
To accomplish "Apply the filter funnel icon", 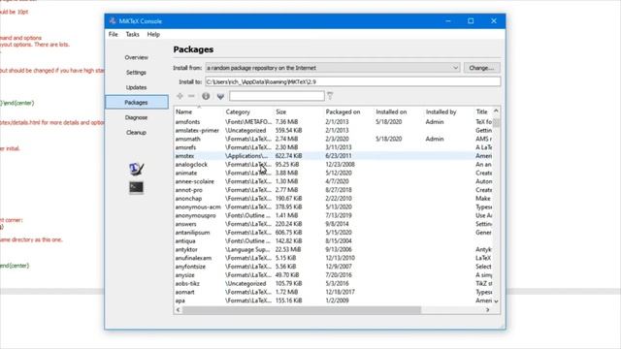I will tap(330, 96).
